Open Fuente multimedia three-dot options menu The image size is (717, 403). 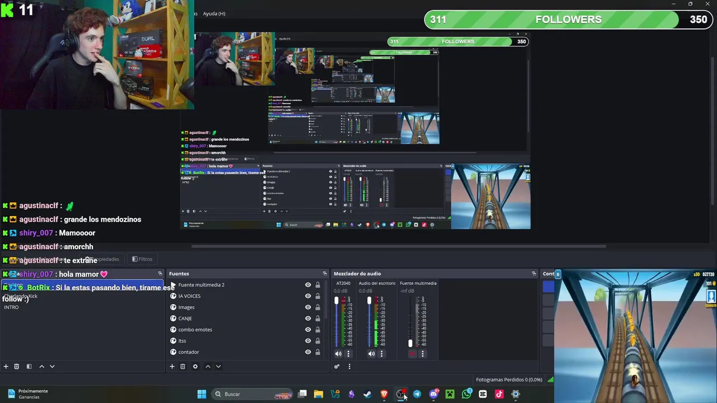click(422, 354)
